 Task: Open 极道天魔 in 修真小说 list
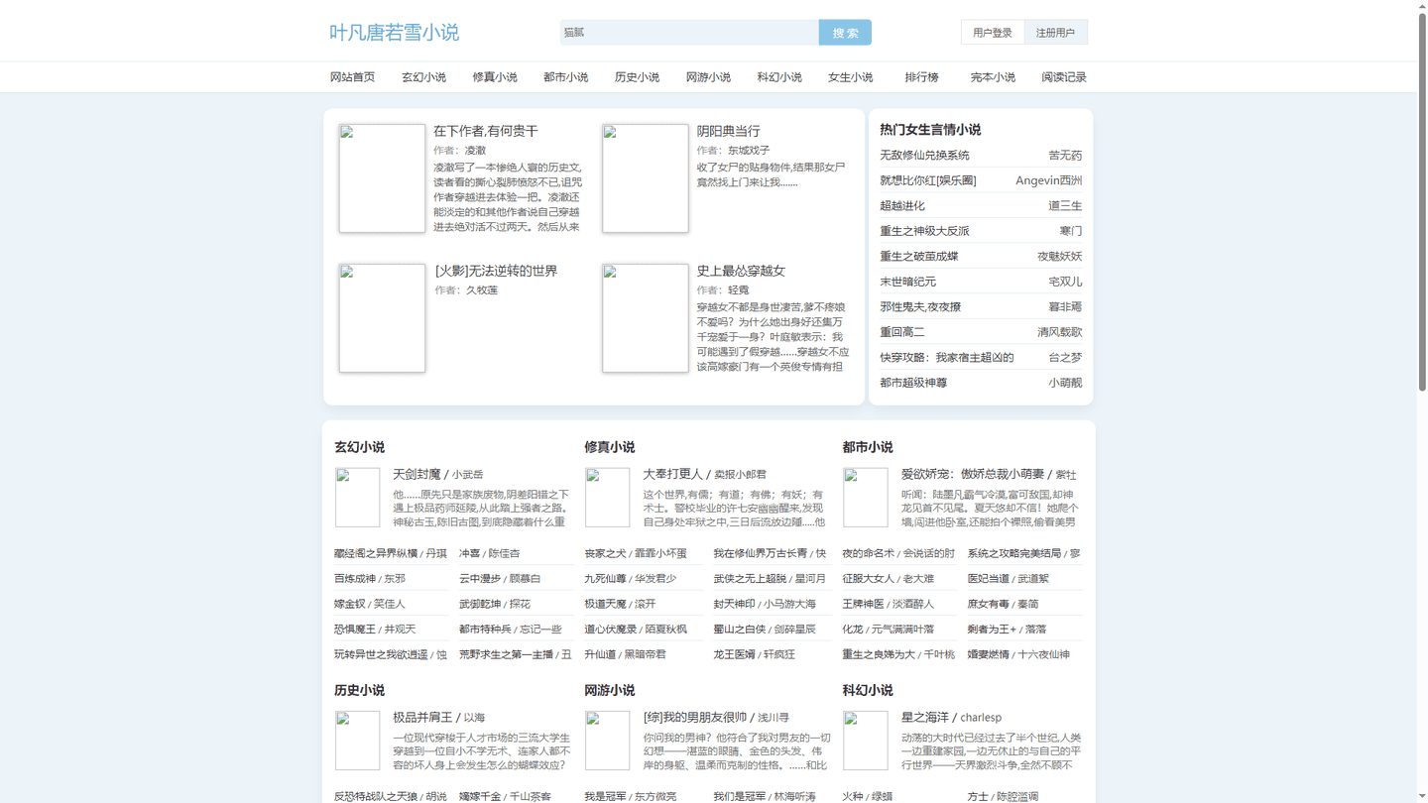(605, 604)
